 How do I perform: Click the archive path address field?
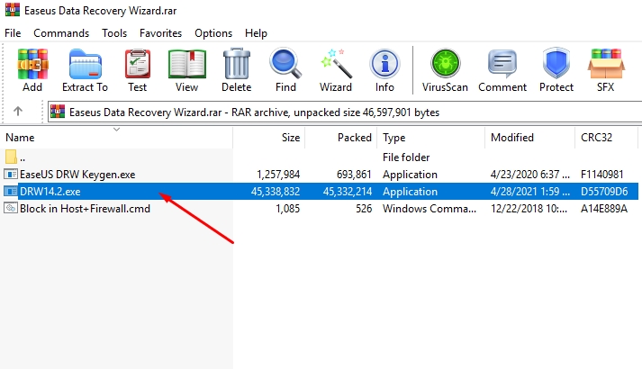tap(345, 112)
